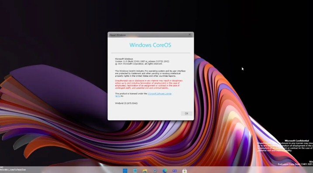Close the About Windows dialog
The image size is (313, 173).
pyautogui.click(x=189, y=34)
